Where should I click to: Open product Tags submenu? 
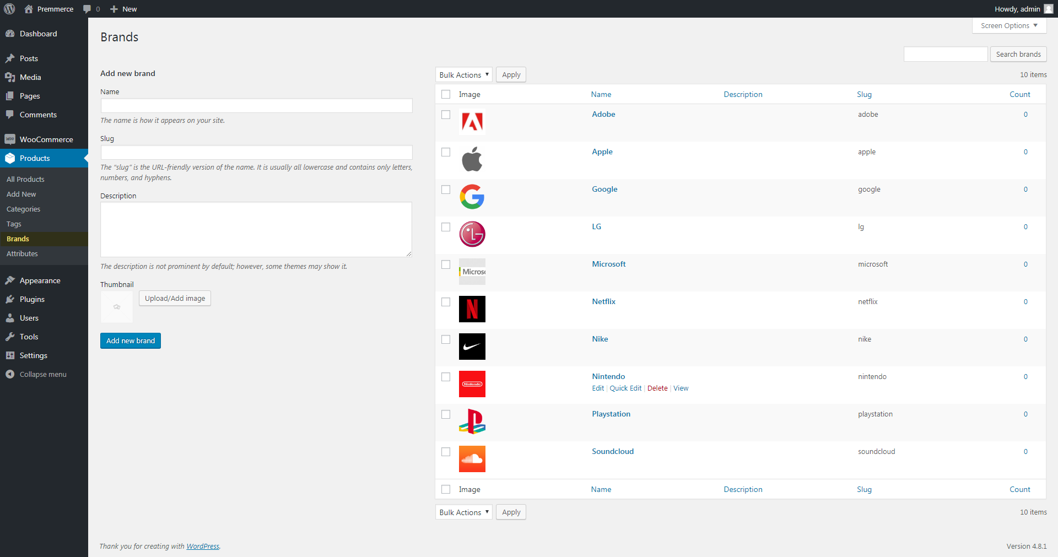click(x=14, y=224)
